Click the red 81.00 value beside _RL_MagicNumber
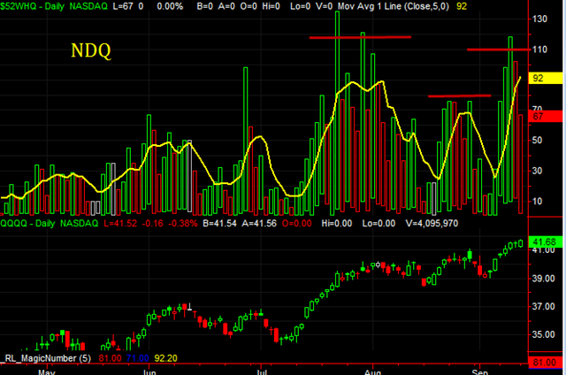 [x=110, y=358]
